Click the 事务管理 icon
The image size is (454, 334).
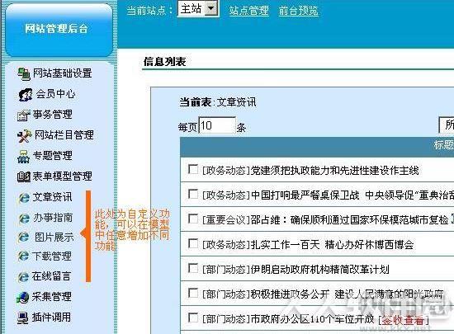[24, 115]
